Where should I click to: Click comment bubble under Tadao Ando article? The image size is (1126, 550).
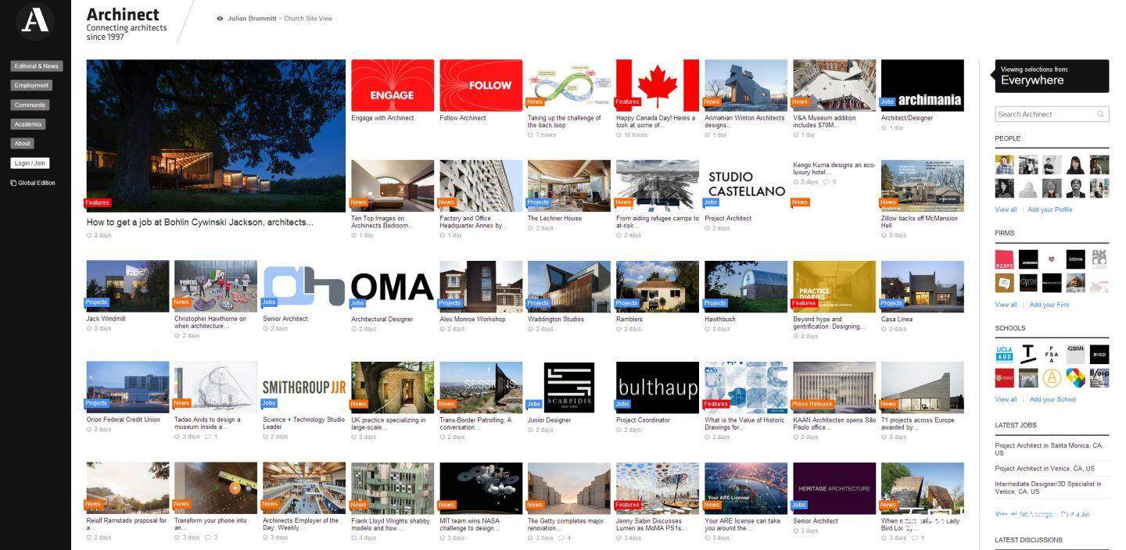coord(207,437)
